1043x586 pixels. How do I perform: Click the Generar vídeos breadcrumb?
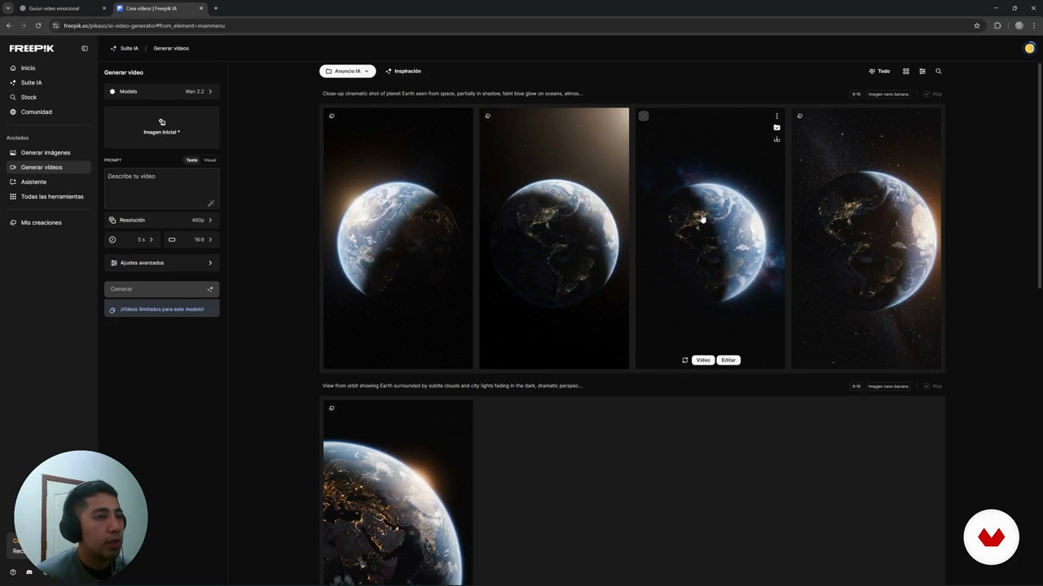click(171, 48)
